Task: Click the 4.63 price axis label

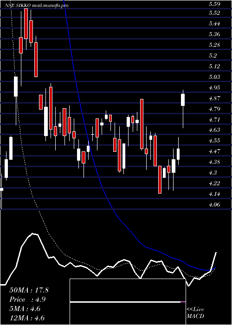Action: pos(214,130)
